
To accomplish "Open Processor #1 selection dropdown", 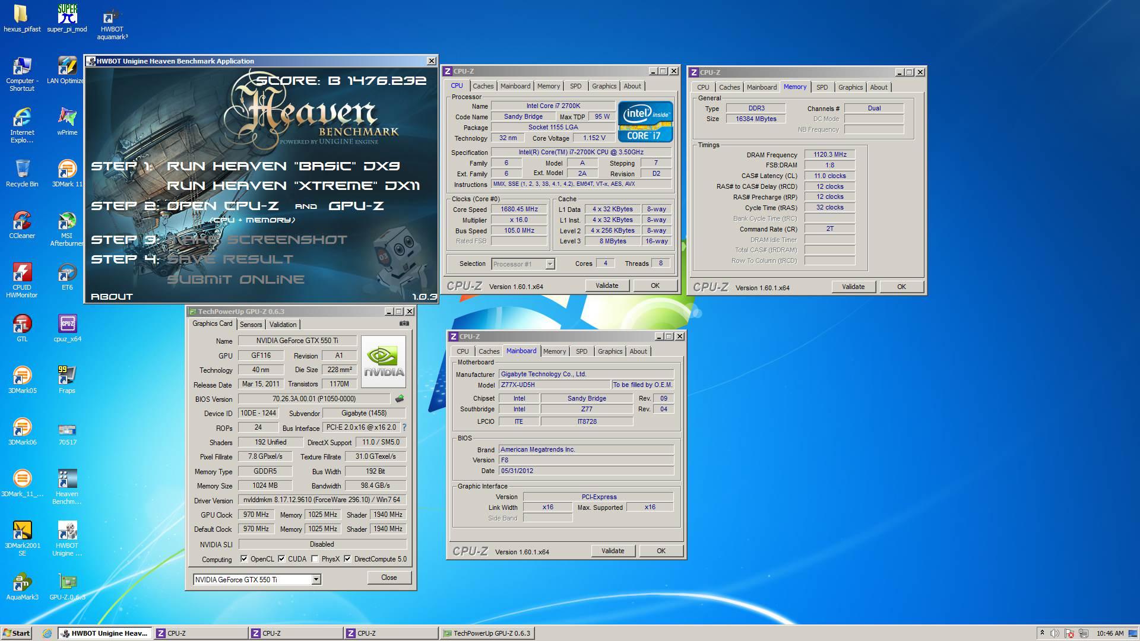I will [550, 264].
